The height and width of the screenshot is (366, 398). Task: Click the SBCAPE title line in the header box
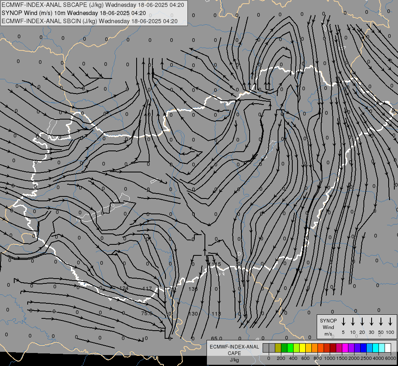(x=93, y=5)
